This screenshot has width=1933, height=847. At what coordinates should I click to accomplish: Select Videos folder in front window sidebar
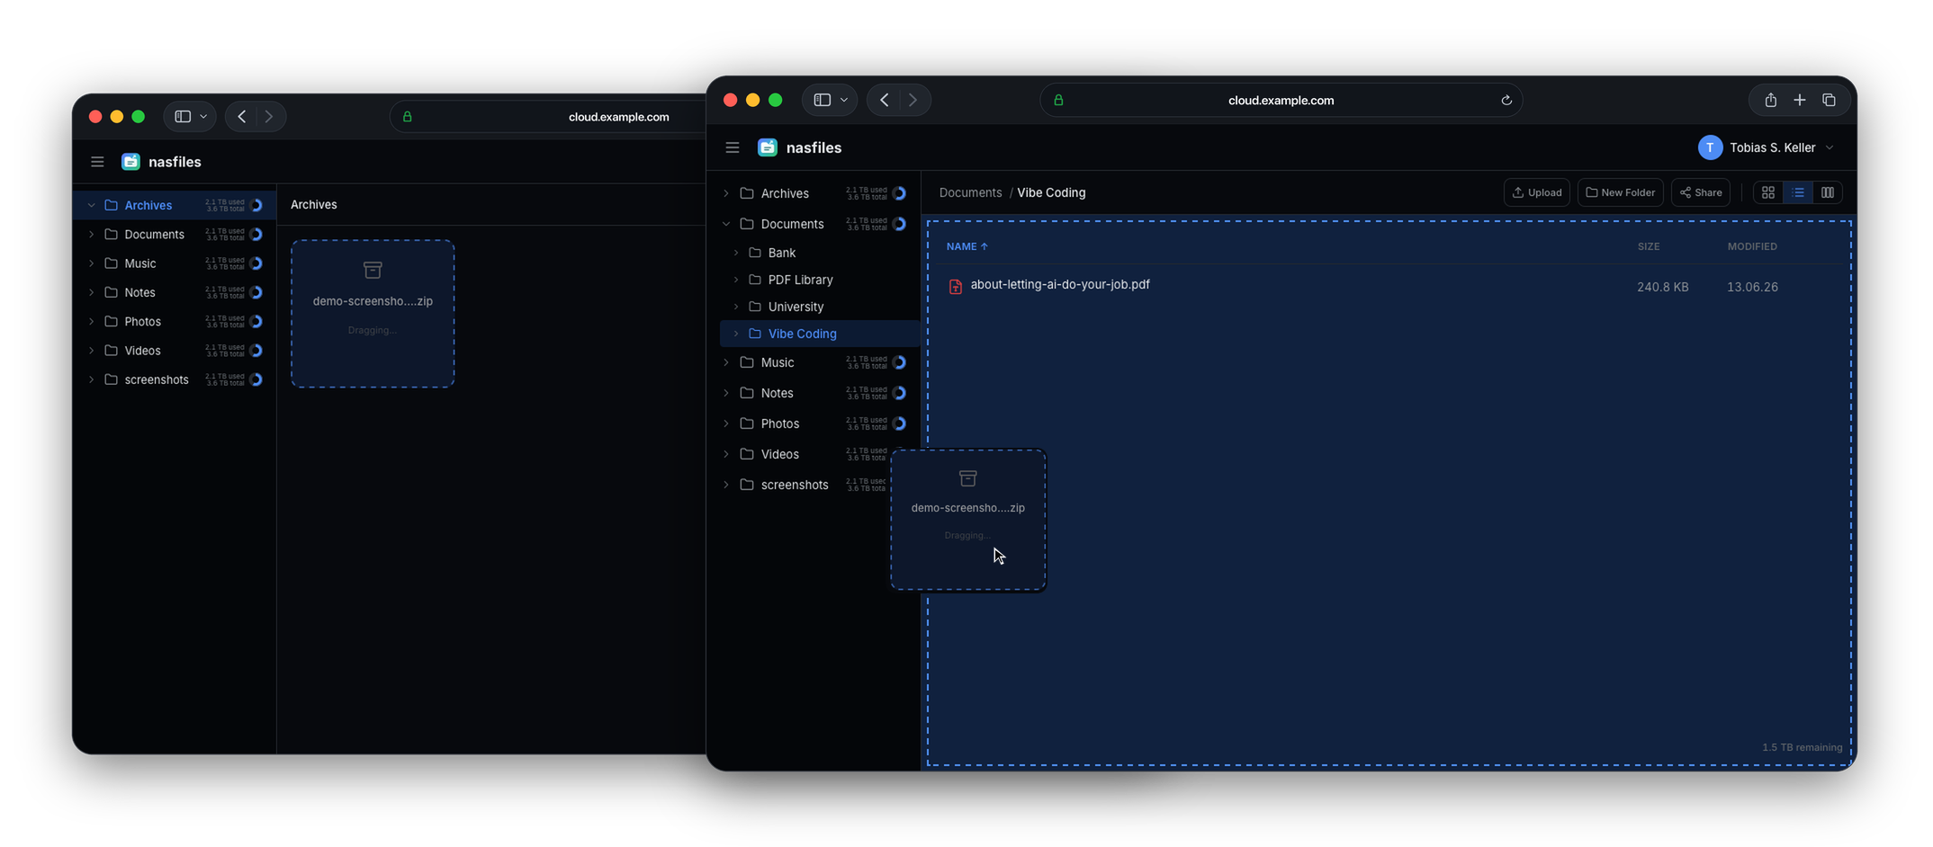click(814, 454)
